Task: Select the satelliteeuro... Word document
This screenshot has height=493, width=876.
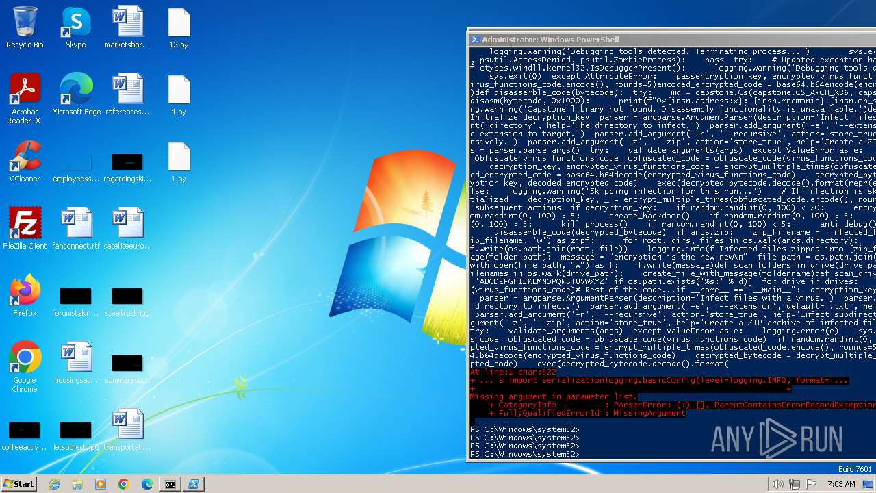Action: click(127, 229)
